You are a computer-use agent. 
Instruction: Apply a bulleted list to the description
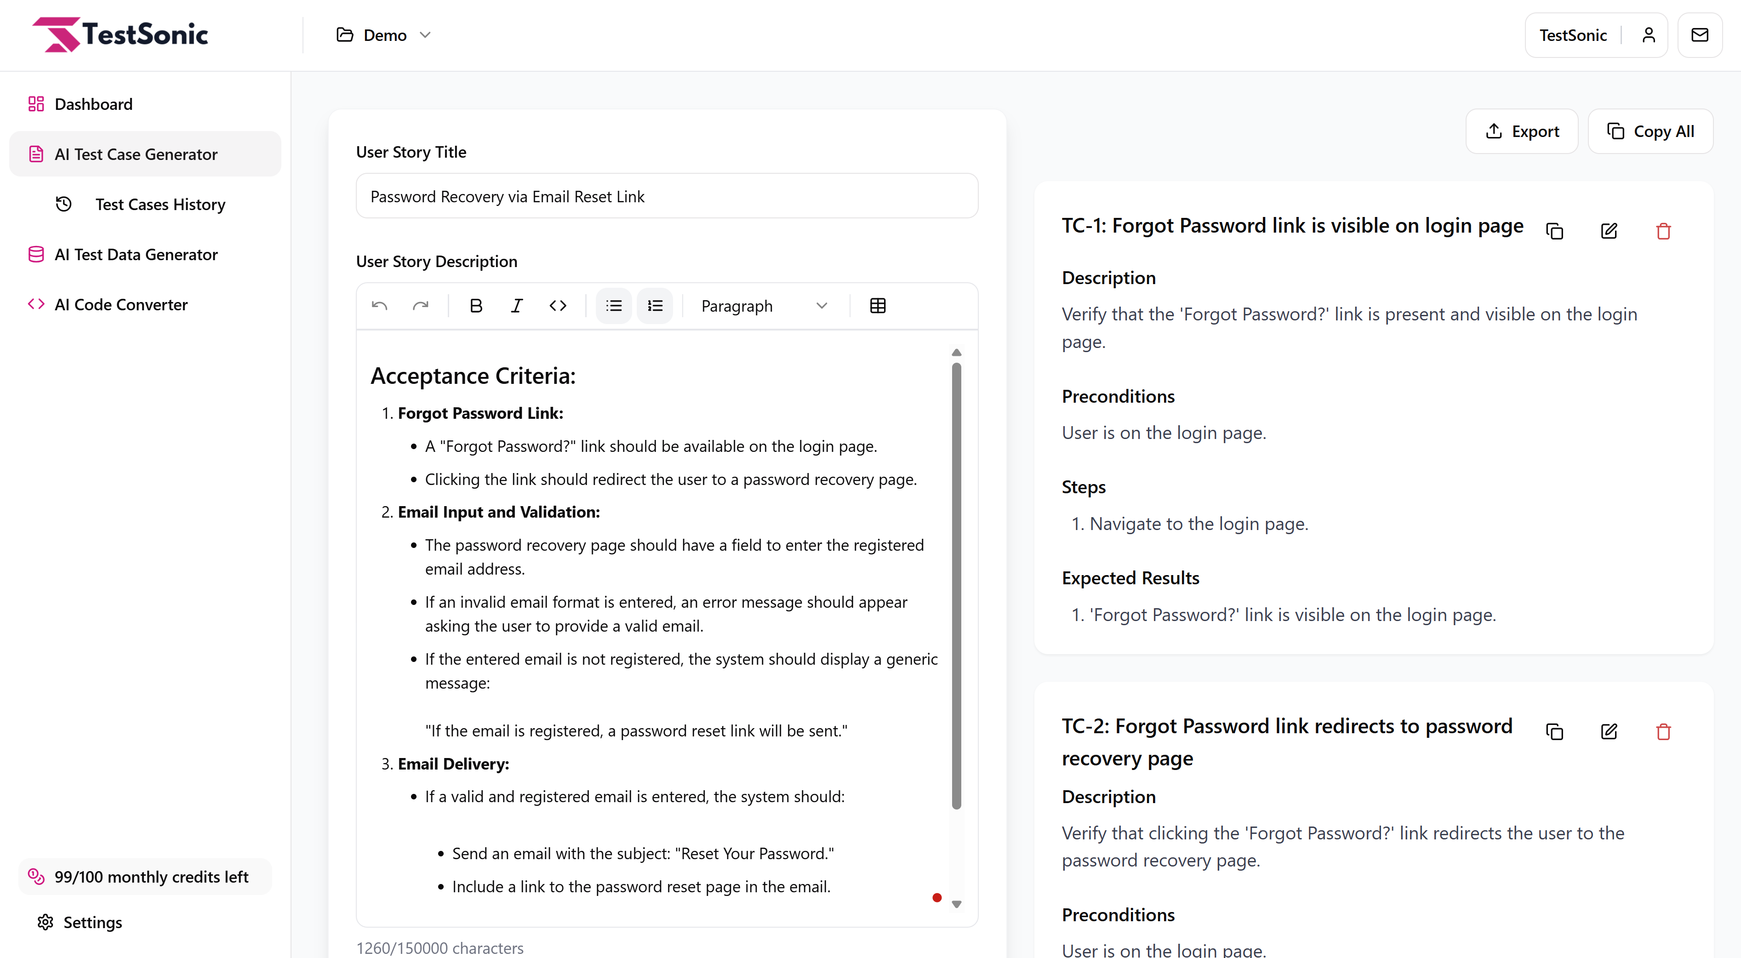(x=614, y=305)
